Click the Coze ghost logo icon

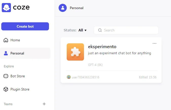point(6,8)
